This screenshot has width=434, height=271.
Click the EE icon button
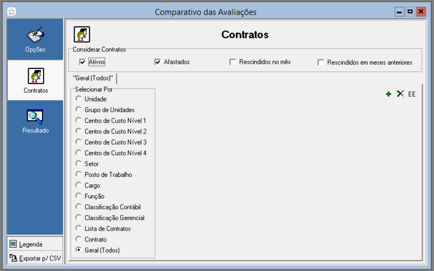pos(412,94)
